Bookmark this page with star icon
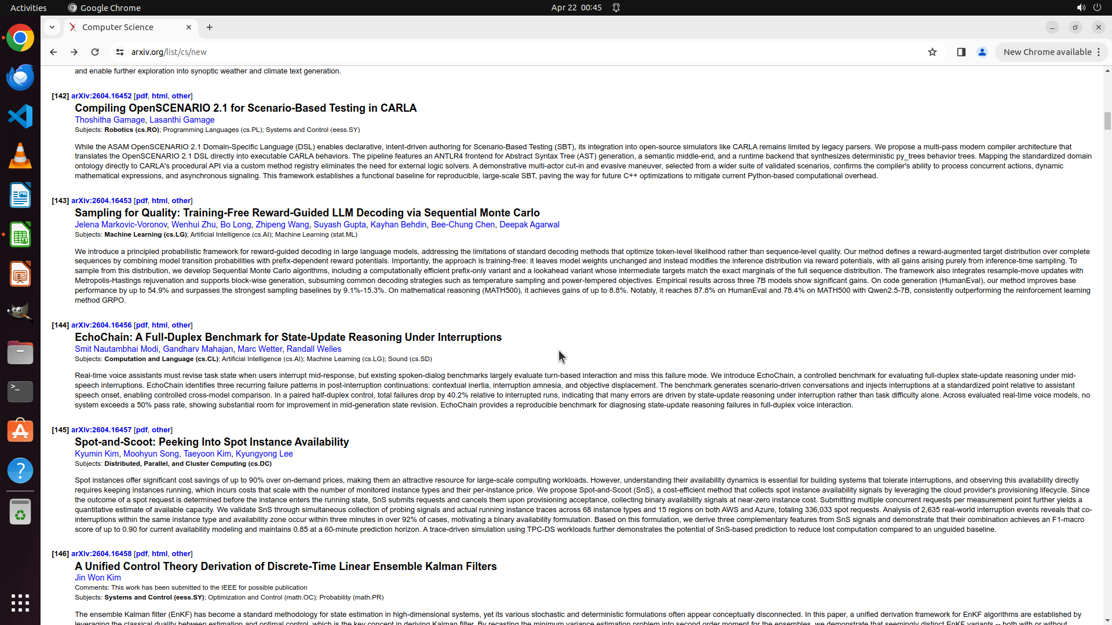This screenshot has width=1112, height=625. (932, 52)
